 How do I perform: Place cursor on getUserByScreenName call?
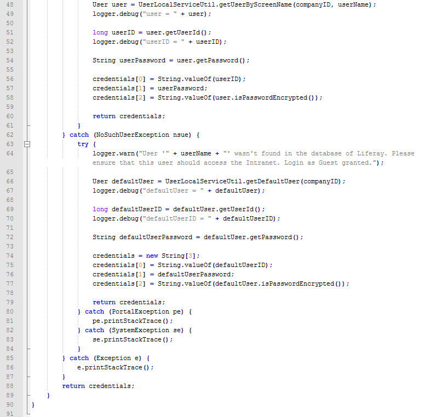pos(255,4)
